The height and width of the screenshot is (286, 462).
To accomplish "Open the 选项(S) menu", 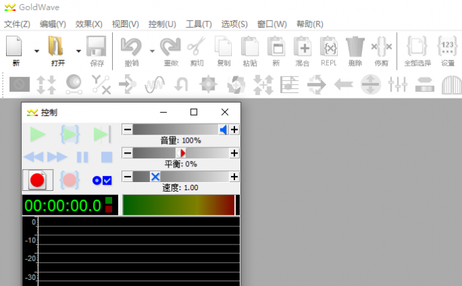I will click(234, 24).
